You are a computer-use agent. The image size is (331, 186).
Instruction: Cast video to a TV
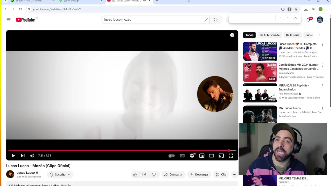(x=221, y=156)
